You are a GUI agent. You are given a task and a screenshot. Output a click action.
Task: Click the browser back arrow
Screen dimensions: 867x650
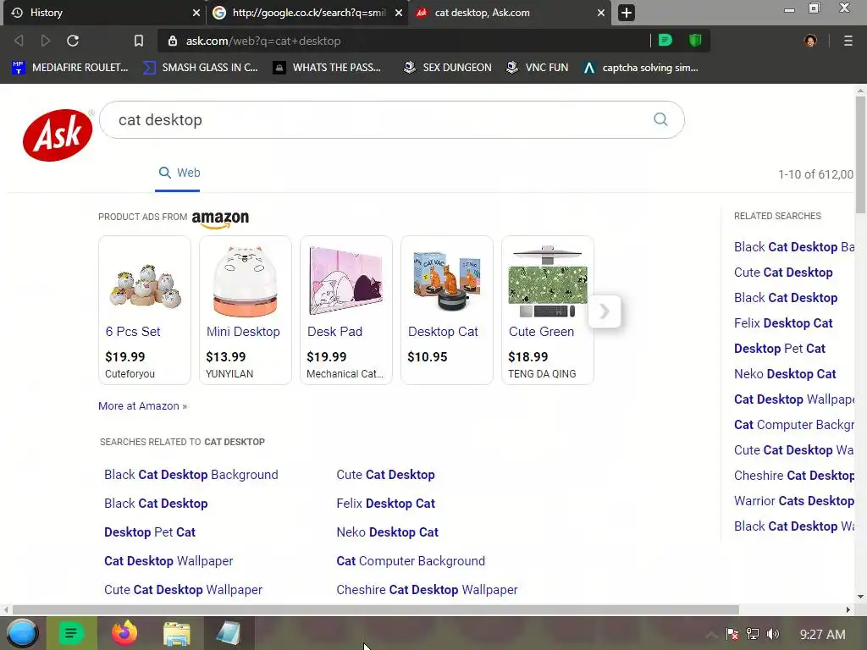[19, 41]
